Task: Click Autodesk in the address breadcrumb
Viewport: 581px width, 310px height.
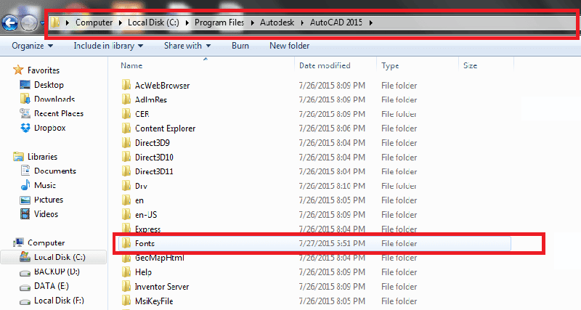Action: [278, 23]
